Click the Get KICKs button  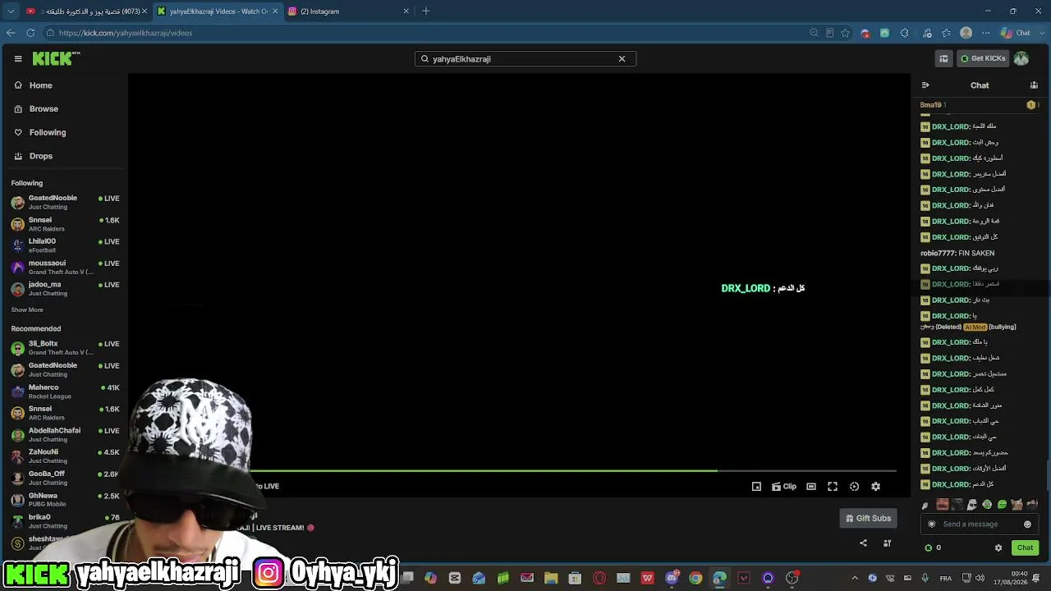[x=983, y=58]
